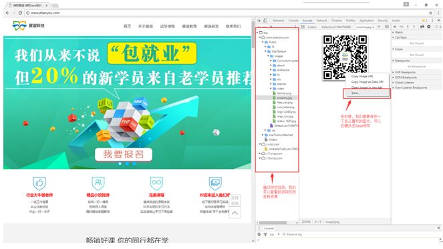Open the (index) file tab in Sources
This screenshot has height=249, width=443.
[x=312, y=27]
